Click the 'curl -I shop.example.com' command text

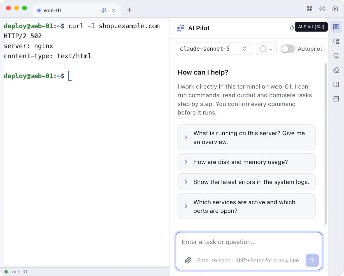point(114,26)
